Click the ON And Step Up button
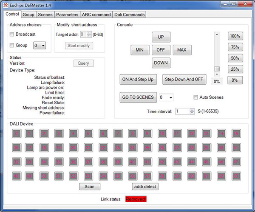 (x=139, y=79)
